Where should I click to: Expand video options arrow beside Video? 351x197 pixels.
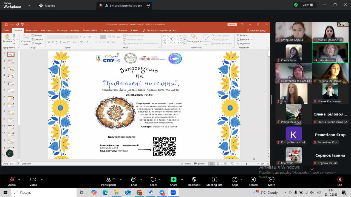pos(42,179)
